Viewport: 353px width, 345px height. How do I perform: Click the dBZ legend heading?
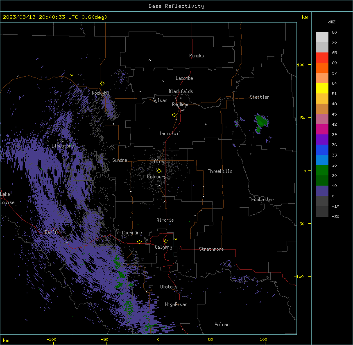(332, 22)
